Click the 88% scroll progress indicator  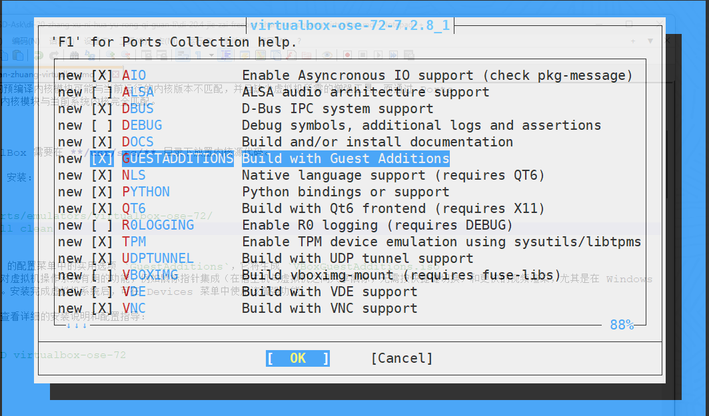[622, 325]
